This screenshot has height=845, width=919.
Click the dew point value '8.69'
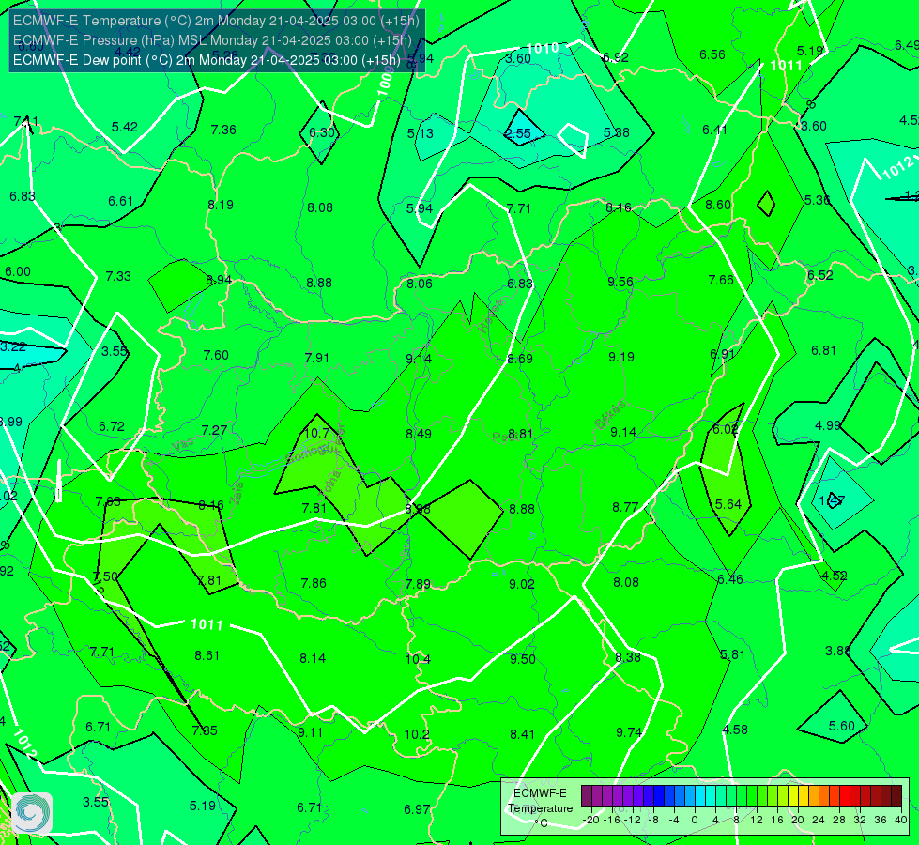(x=520, y=359)
